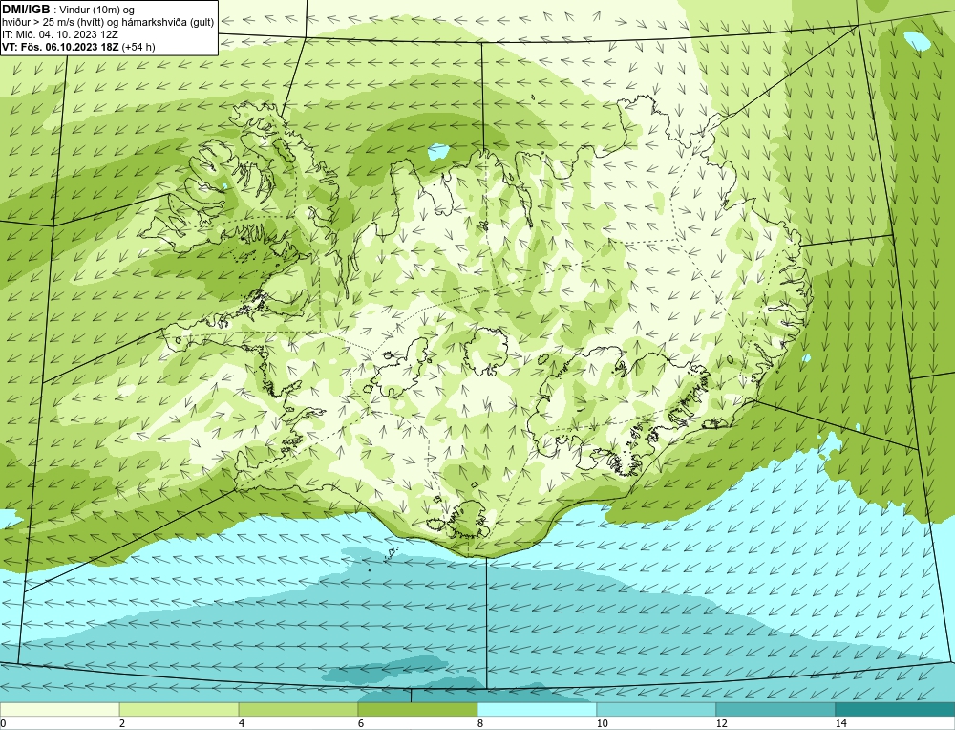This screenshot has height=730, width=955.
Task: Click the 10–12 m/s turquoise legend swatch
Action: (656, 709)
